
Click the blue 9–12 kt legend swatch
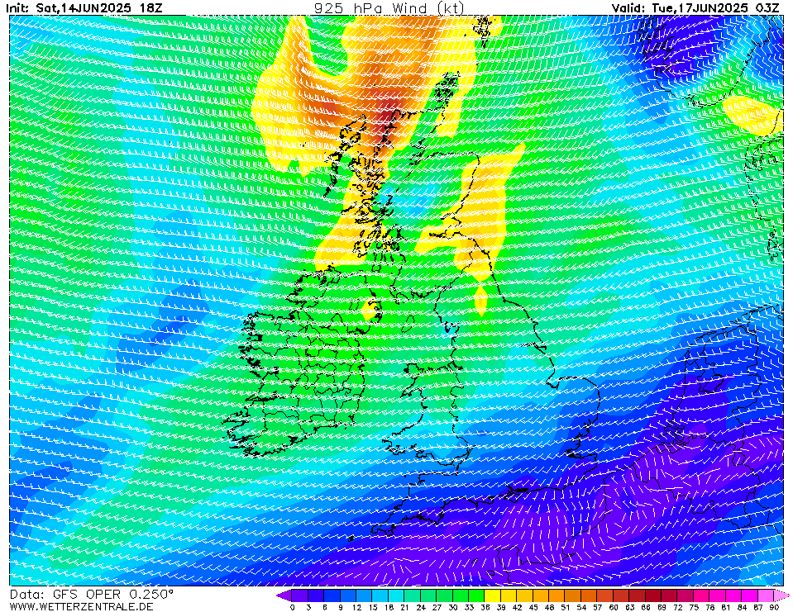[348, 595]
